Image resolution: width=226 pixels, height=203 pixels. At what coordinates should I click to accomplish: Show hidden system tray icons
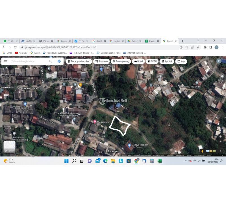[x=186, y=161]
